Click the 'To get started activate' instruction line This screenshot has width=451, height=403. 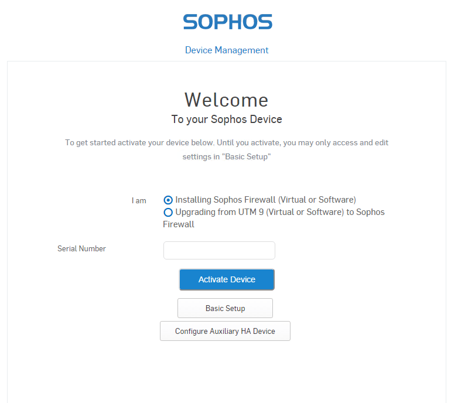click(x=226, y=142)
